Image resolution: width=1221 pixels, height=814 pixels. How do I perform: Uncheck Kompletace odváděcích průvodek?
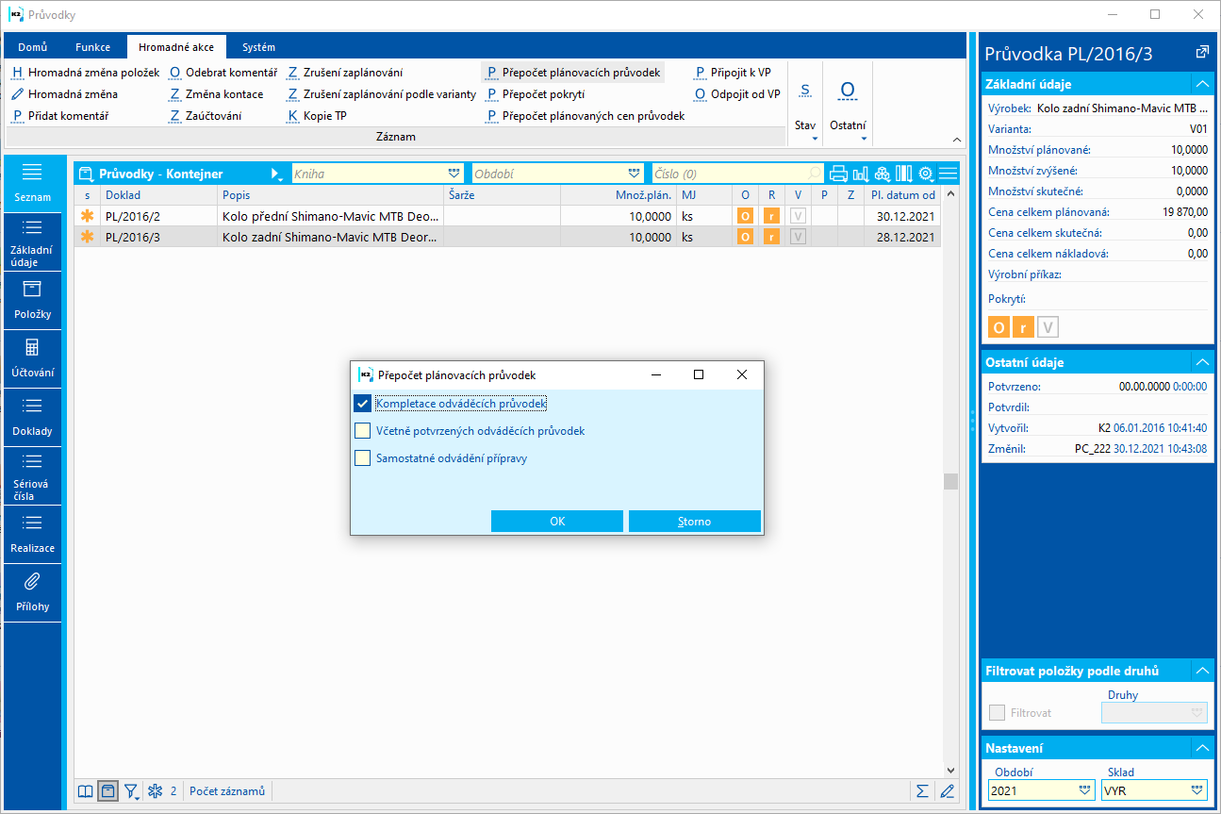tap(362, 403)
